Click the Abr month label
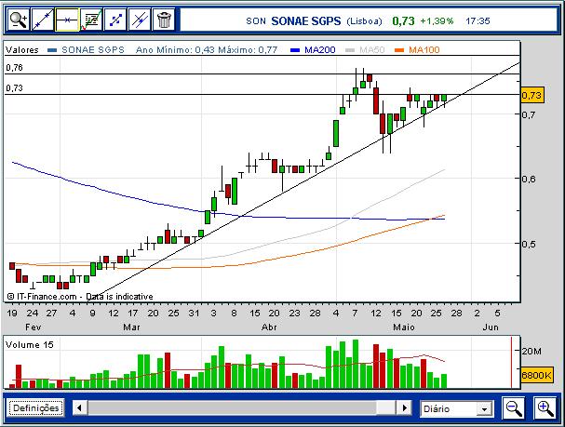This screenshot has width=565, height=427. click(269, 327)
